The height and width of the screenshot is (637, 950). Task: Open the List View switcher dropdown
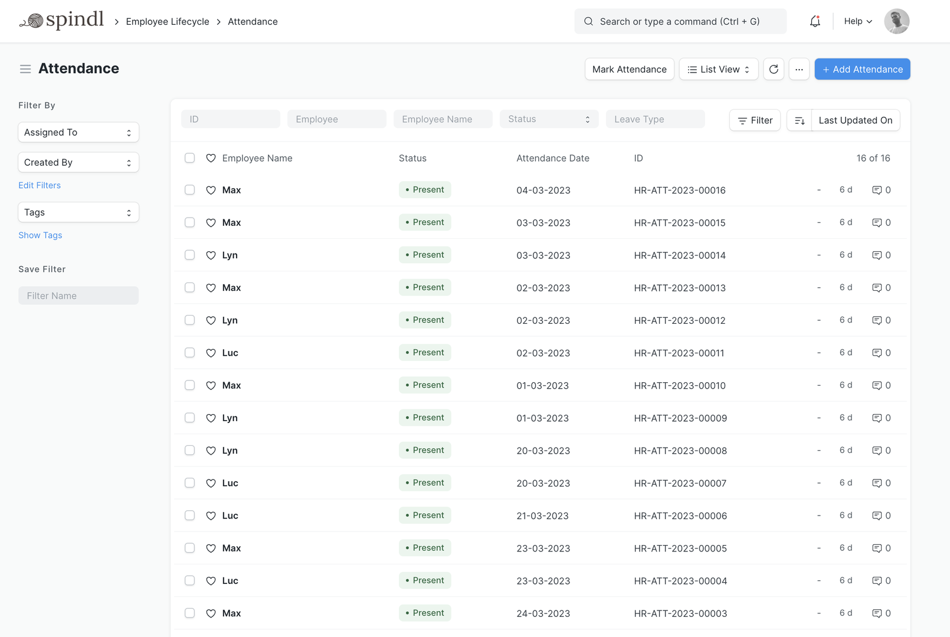tap(718, 69)
